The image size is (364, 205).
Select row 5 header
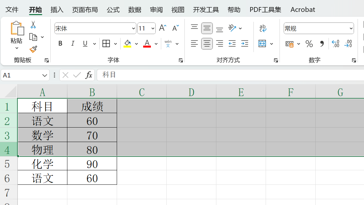[9, 164]
